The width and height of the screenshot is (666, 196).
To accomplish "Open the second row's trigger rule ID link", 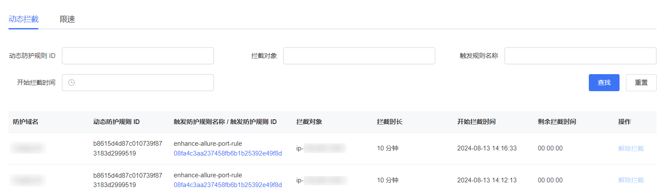I will (228, 185).
